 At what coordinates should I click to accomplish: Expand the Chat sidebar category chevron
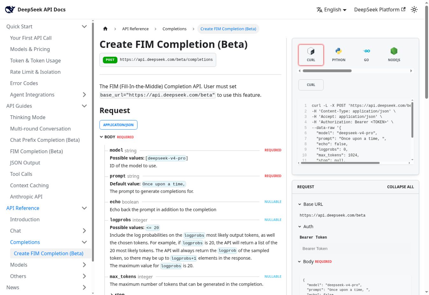84,231
